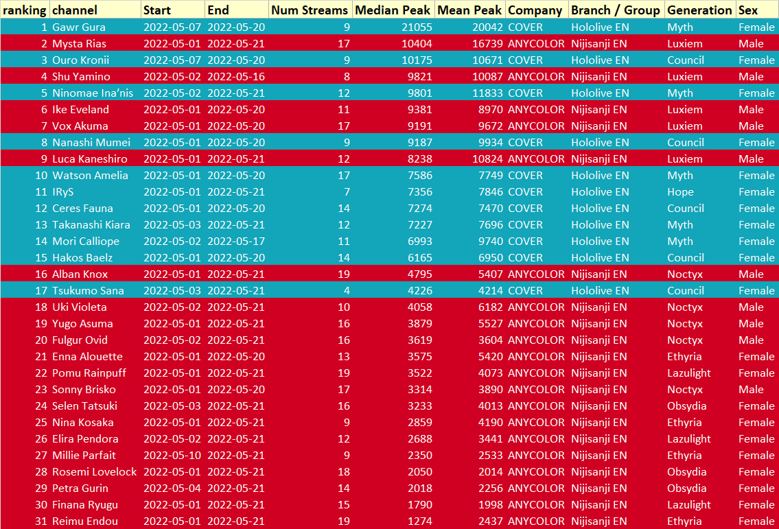Click mean peak value 1998
Image resolution: width=779 pixels, height=529 pixels.
point(490,505)
